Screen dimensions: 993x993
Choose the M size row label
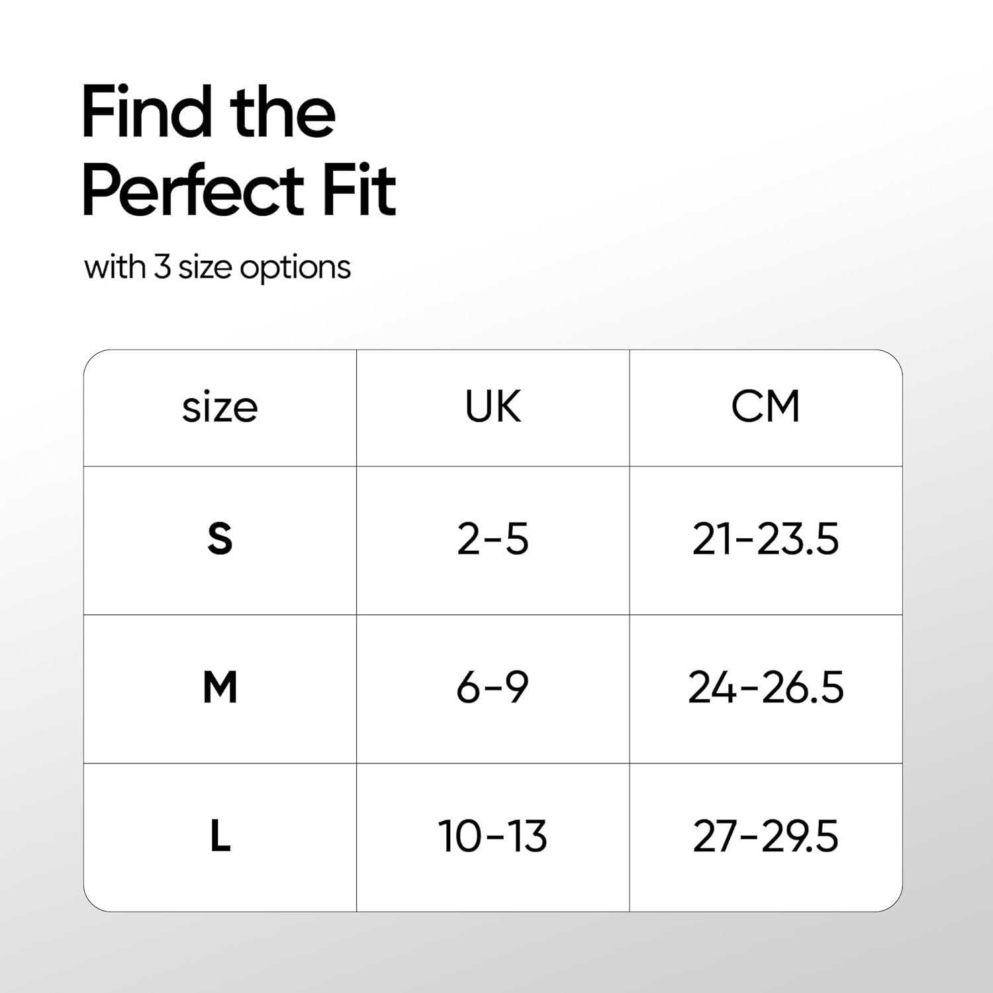220,688
